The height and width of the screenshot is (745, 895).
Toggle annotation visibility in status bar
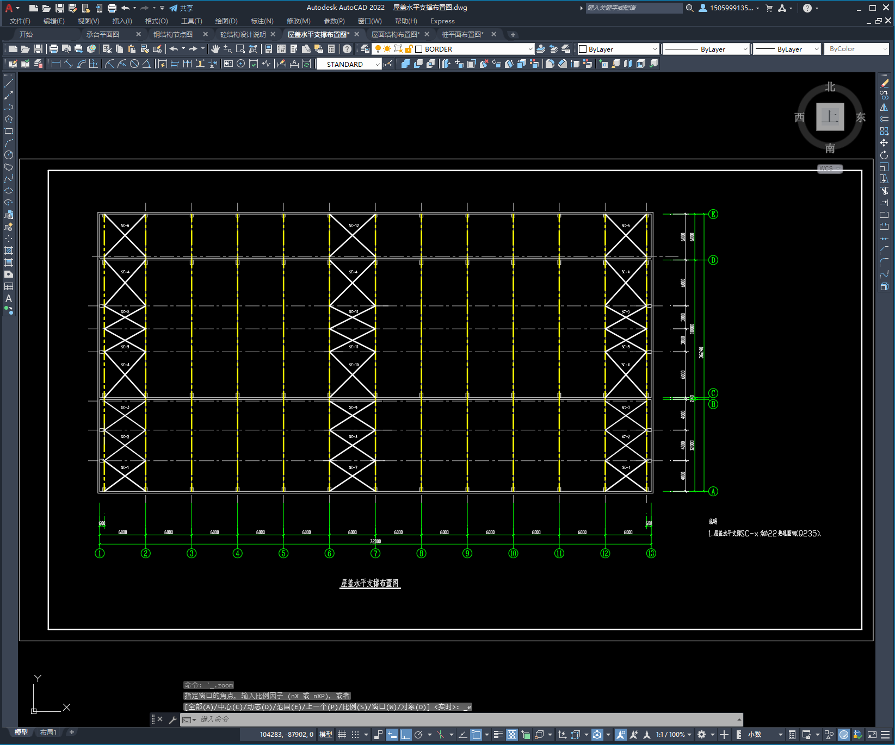coord(621,735)
